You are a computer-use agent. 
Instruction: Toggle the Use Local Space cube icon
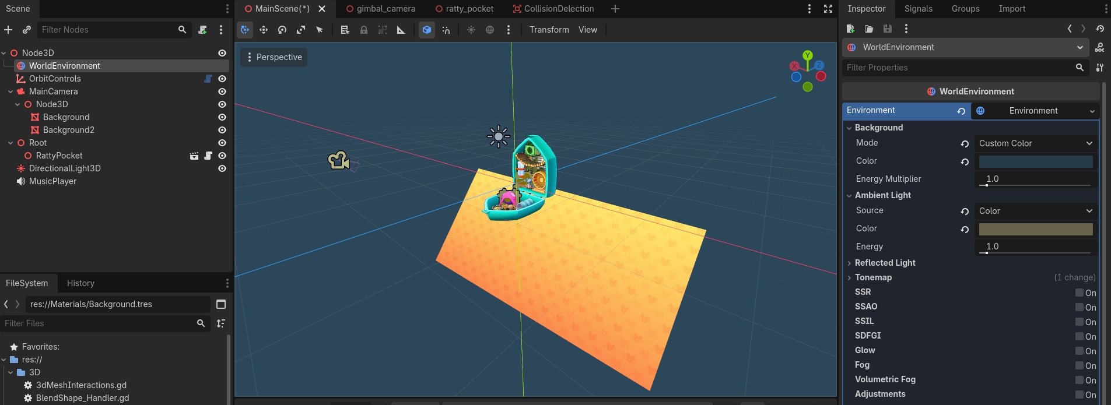pyautogui.click(x=427, y=30)
